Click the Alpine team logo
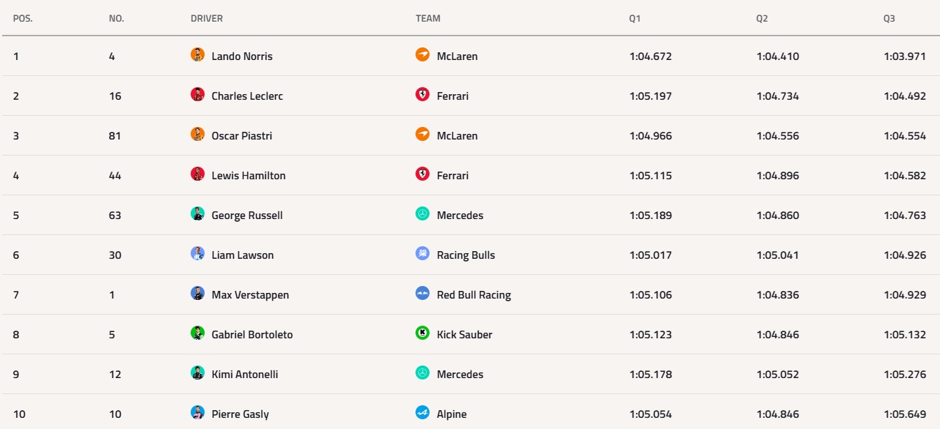Screen dimensions: 940x429 [423, 412]
